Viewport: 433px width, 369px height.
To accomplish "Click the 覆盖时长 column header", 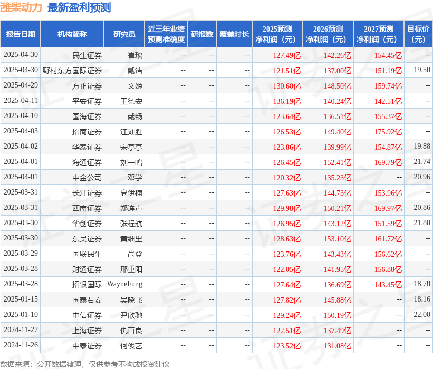I will click(234, 34).
